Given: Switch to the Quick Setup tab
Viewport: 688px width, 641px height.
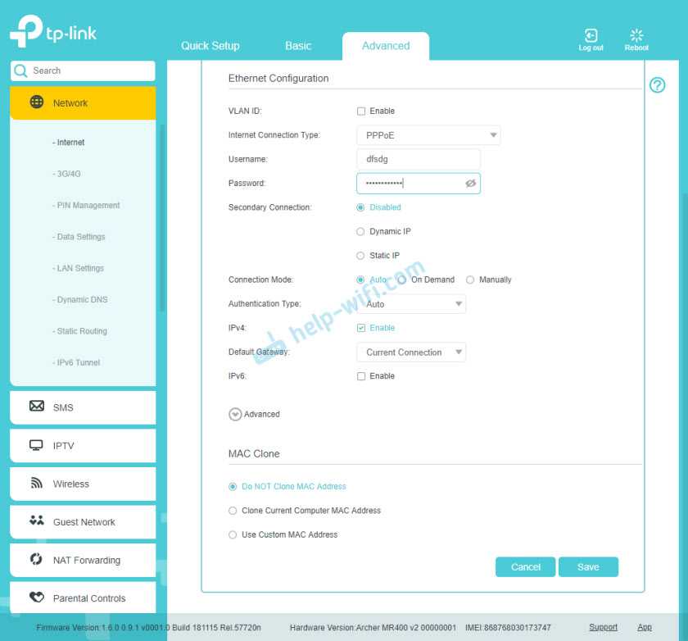Looking at the screenshot, I should click(210, 46).
